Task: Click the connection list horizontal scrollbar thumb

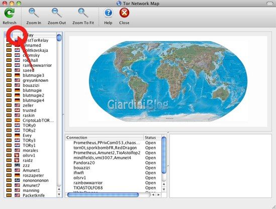Action: (103, 195)
